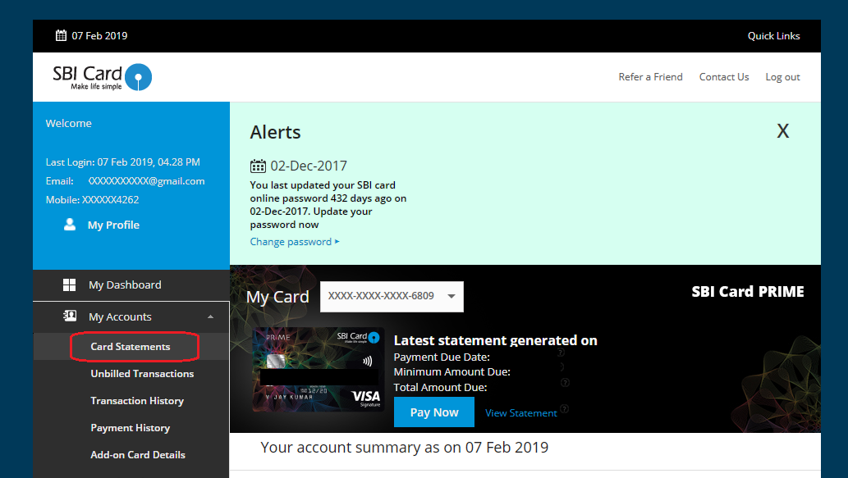This screenshot has width=848, height=478.
Task: Click the My Profile link
Action: 113,225
